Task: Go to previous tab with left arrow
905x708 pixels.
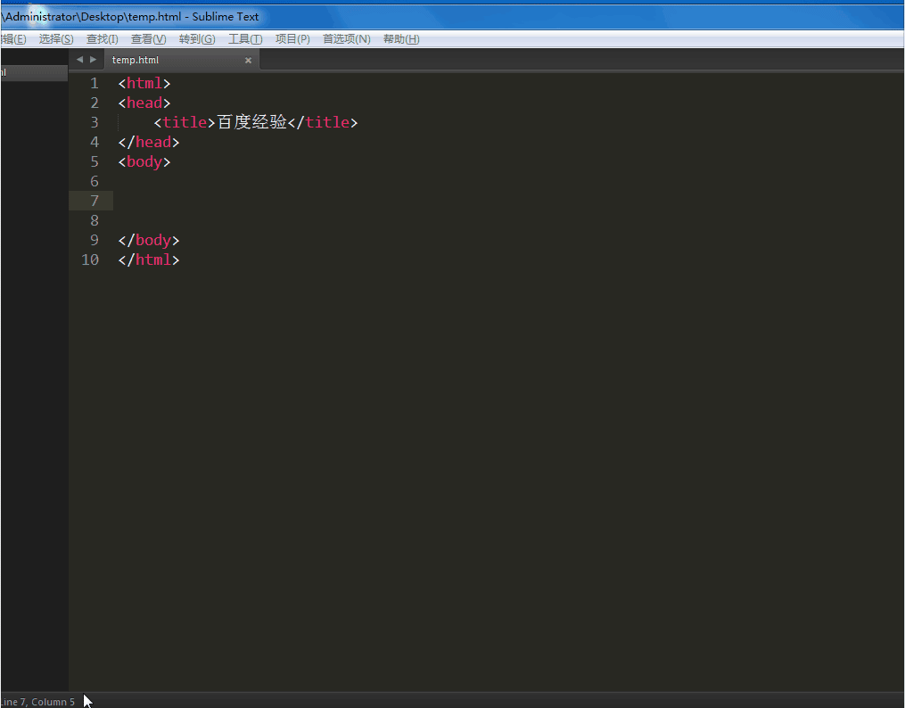Action: coord(79,60)
